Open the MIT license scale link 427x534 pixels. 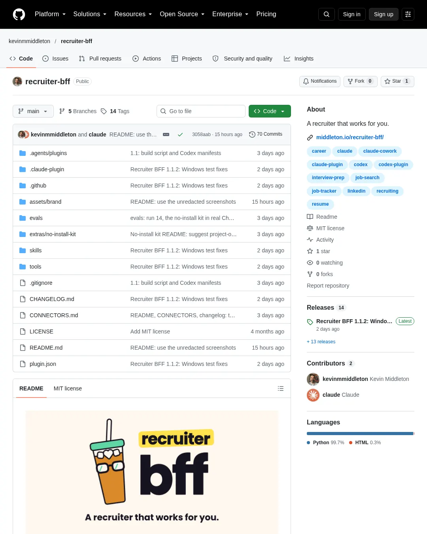pos(326,228)
